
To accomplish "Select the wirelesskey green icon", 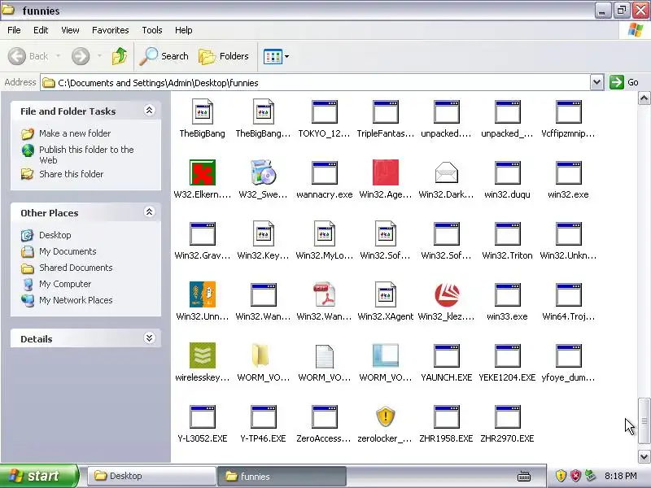I will pyautogui.click(x=202, y=355).
